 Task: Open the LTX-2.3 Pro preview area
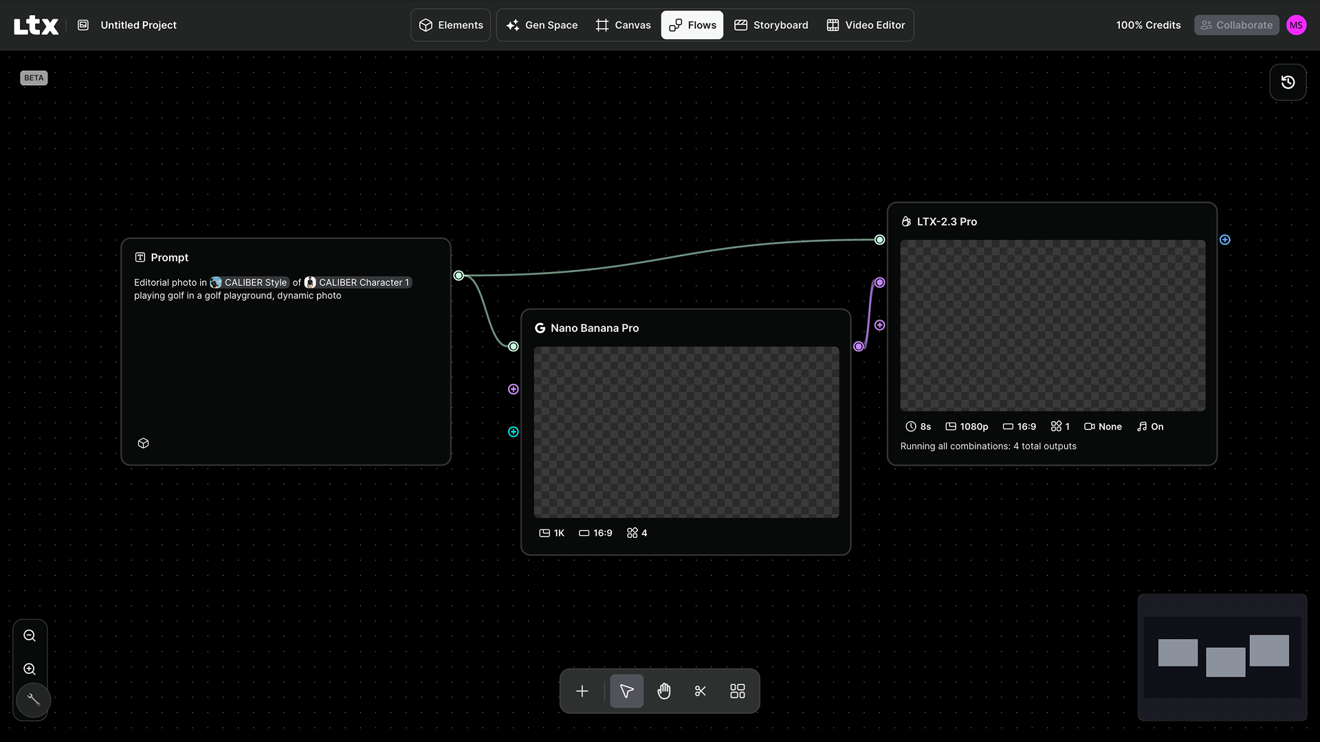click(x=1053, y=326)
